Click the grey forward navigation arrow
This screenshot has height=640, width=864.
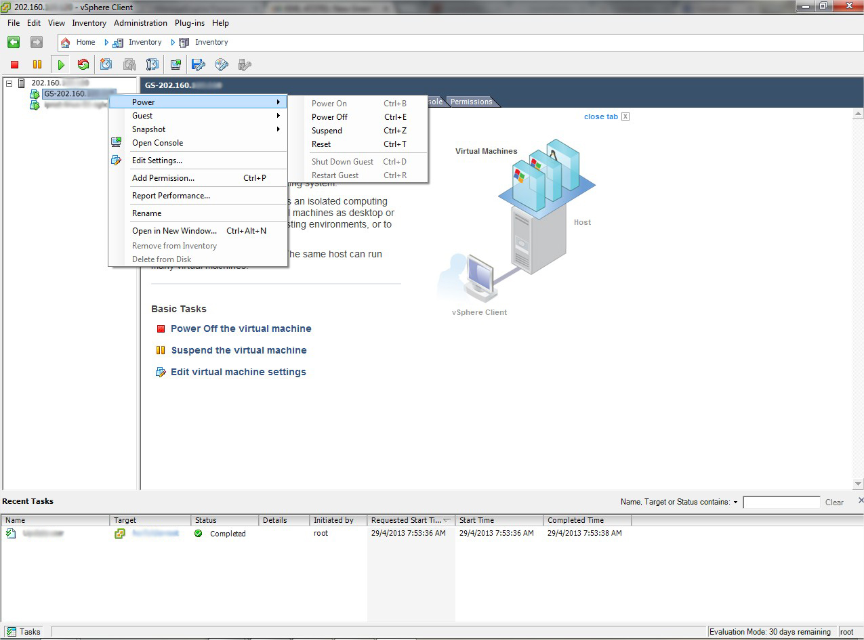coord(37,42)
